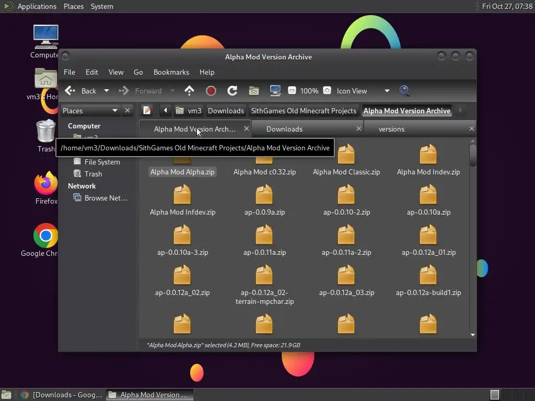Image resolution: width=535 pixels, height=401 pixels.
Task: Go to Downloads in path bar
Action: click(226, 111)
